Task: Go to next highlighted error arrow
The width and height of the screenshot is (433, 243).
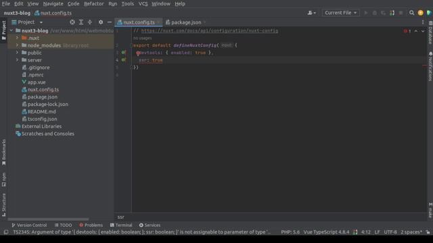Action: tap(423, 31)
